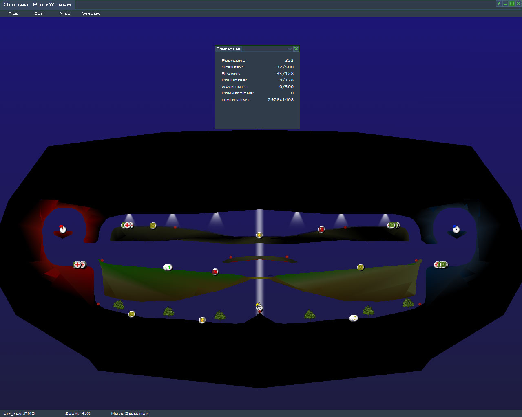Select the red team flag spawn marker
The width and height of the screenshot is (522, 417).
click(62, 229)
